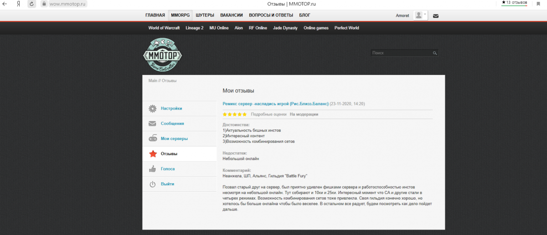The image size is (547, 235).
Task: Open the ВАКАНСИИ tab
Action: click(x=231, y=15)
